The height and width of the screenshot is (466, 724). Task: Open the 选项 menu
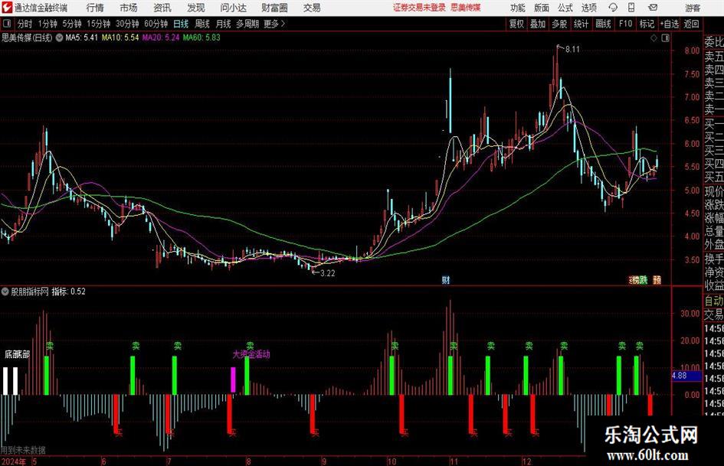[588, 8]
